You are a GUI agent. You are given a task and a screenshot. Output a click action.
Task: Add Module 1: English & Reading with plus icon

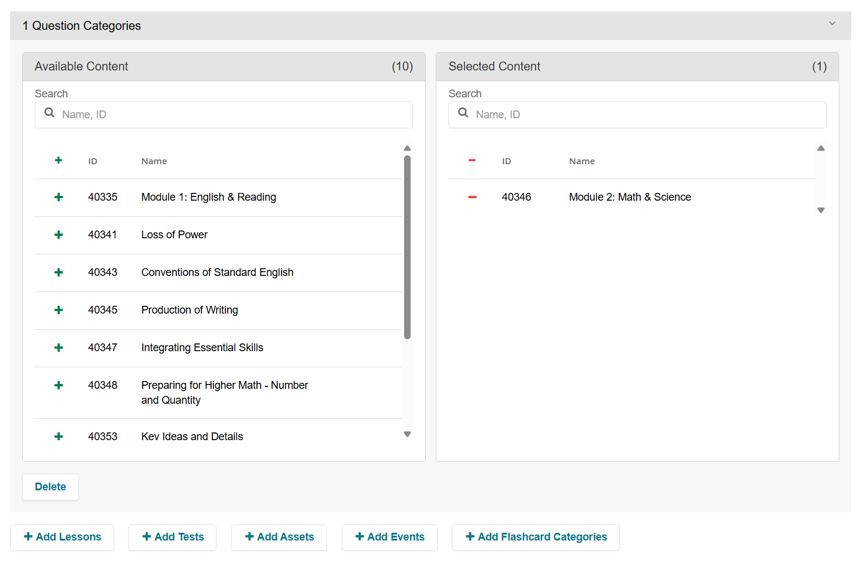click(59, 197)
